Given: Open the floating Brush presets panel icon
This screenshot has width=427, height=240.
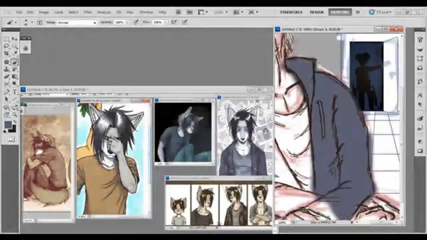Looking at the screenshot, I should pos(26,48).
